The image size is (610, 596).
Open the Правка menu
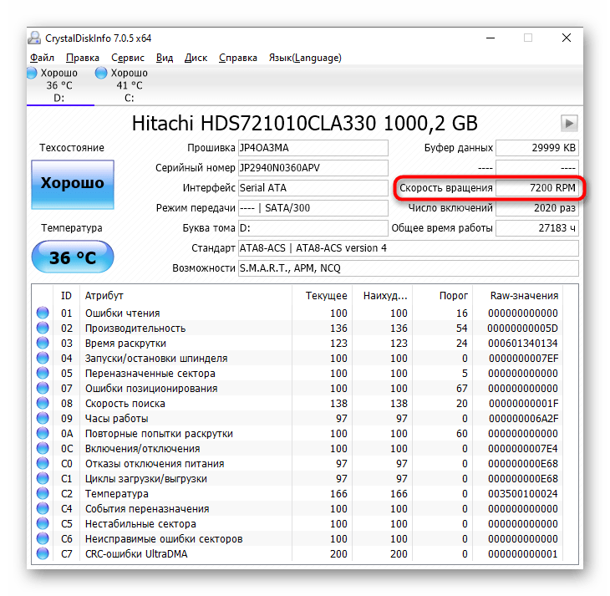point(83,58)
